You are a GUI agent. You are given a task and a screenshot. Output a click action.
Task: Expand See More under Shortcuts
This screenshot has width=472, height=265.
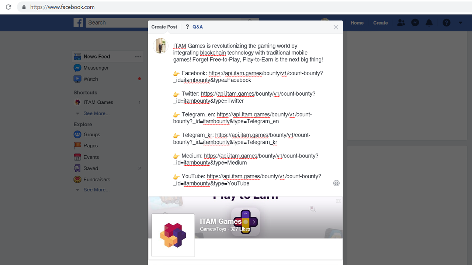tap(96, 113)
